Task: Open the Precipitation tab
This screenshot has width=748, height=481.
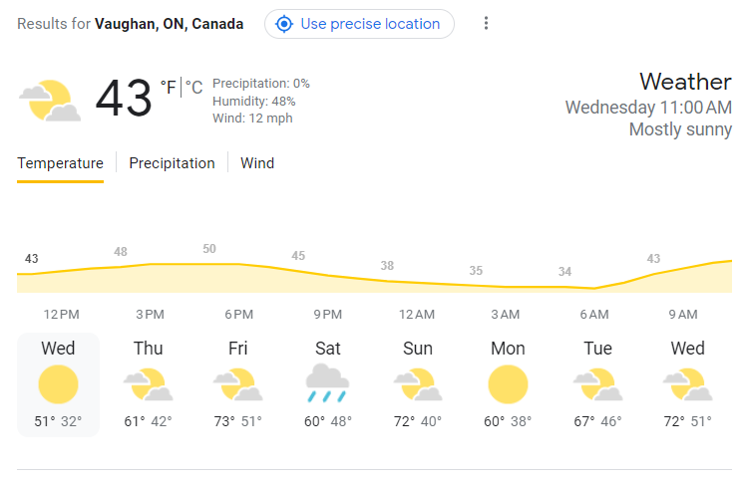Action: 172,163
